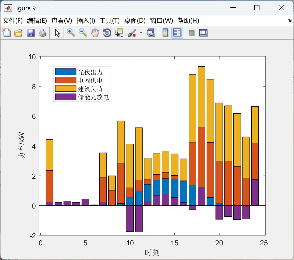Open the 插入(I) menu
Image resolution: width=294 pixels, height=260 pixels.
pyautogui.click(x=86, y=21)
